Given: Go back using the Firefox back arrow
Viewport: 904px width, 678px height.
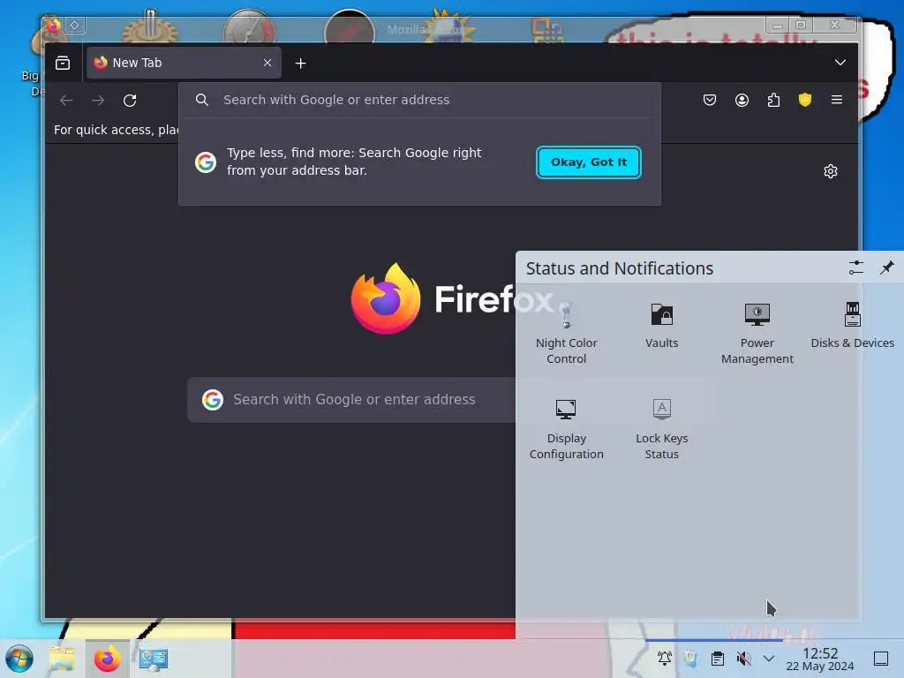Looking at the screenshot, I should (66, 101).
